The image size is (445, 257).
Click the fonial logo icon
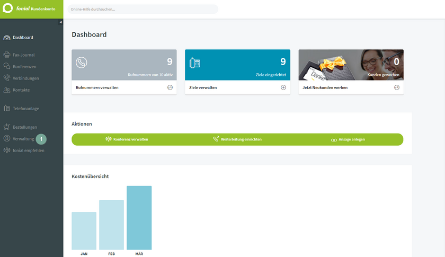click(7, 8)
